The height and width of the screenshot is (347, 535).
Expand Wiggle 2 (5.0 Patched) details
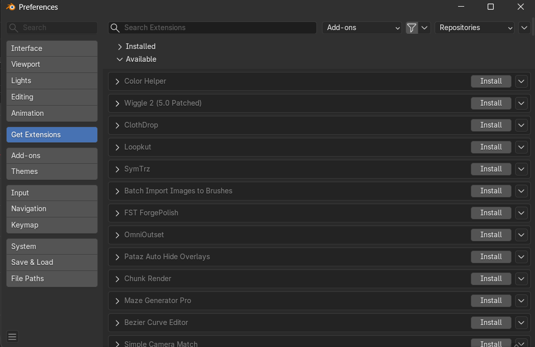click(117, 103)
